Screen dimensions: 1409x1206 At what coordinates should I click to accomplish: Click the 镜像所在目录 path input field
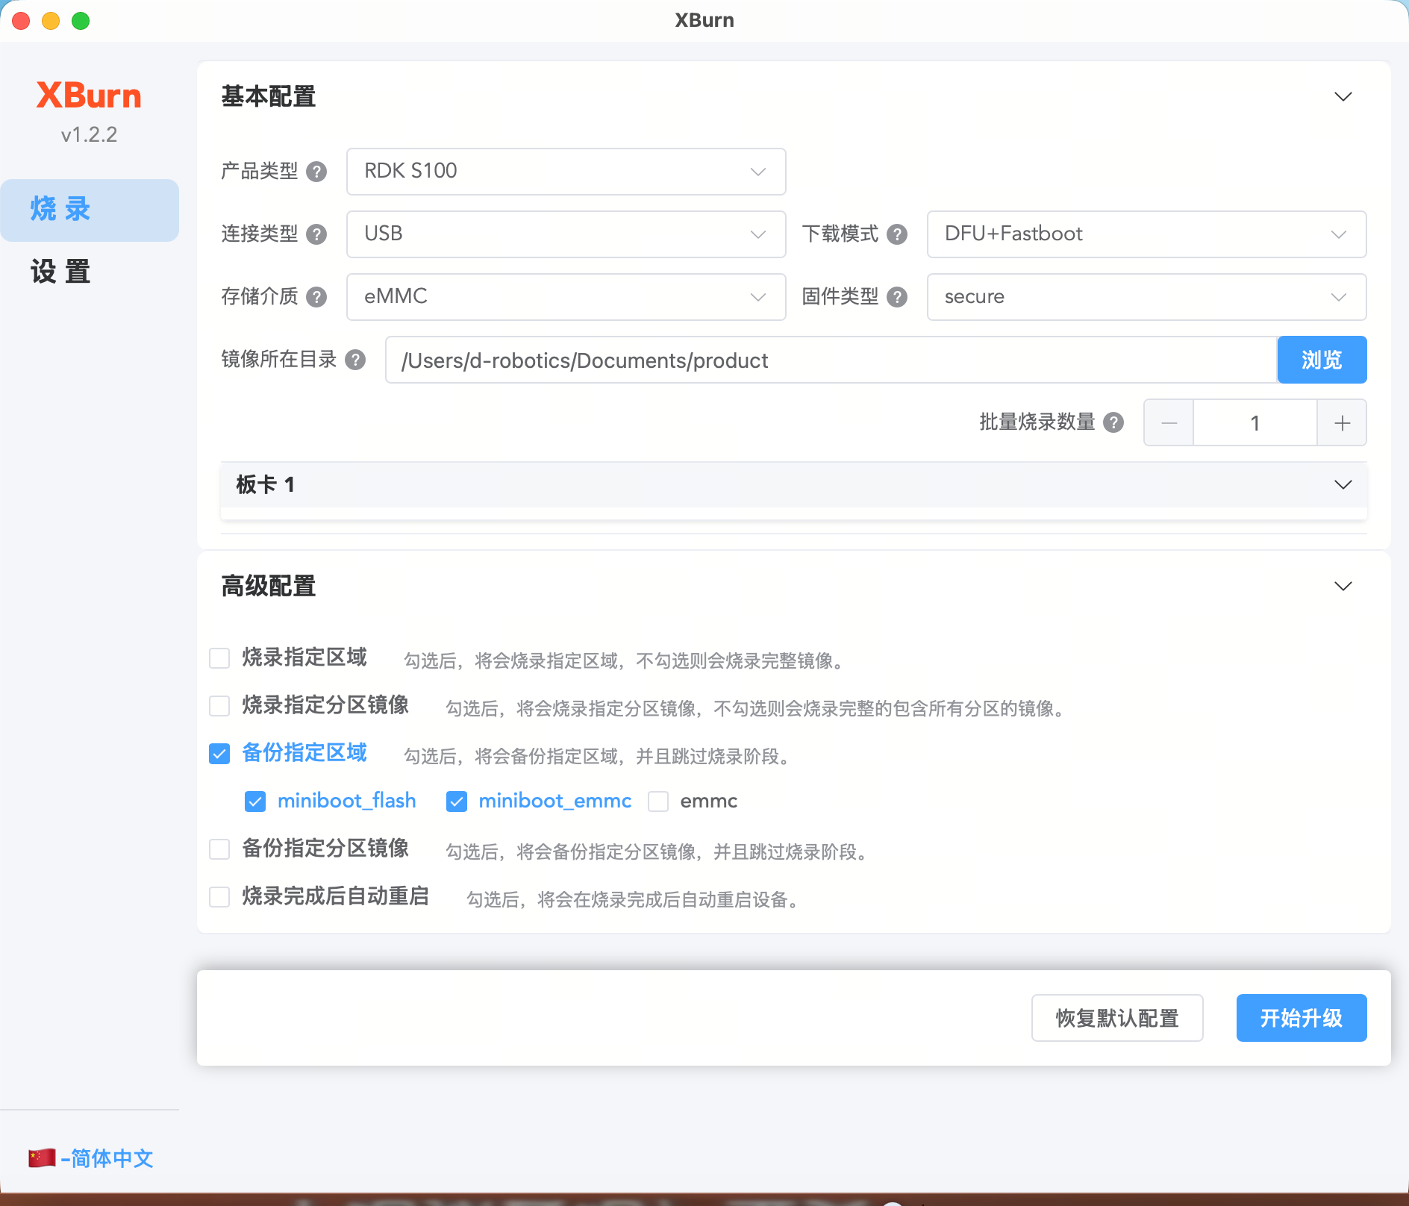coord(831,360)
